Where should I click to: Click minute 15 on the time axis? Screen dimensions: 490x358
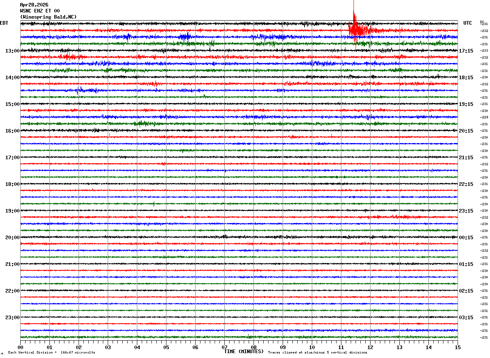458,347
